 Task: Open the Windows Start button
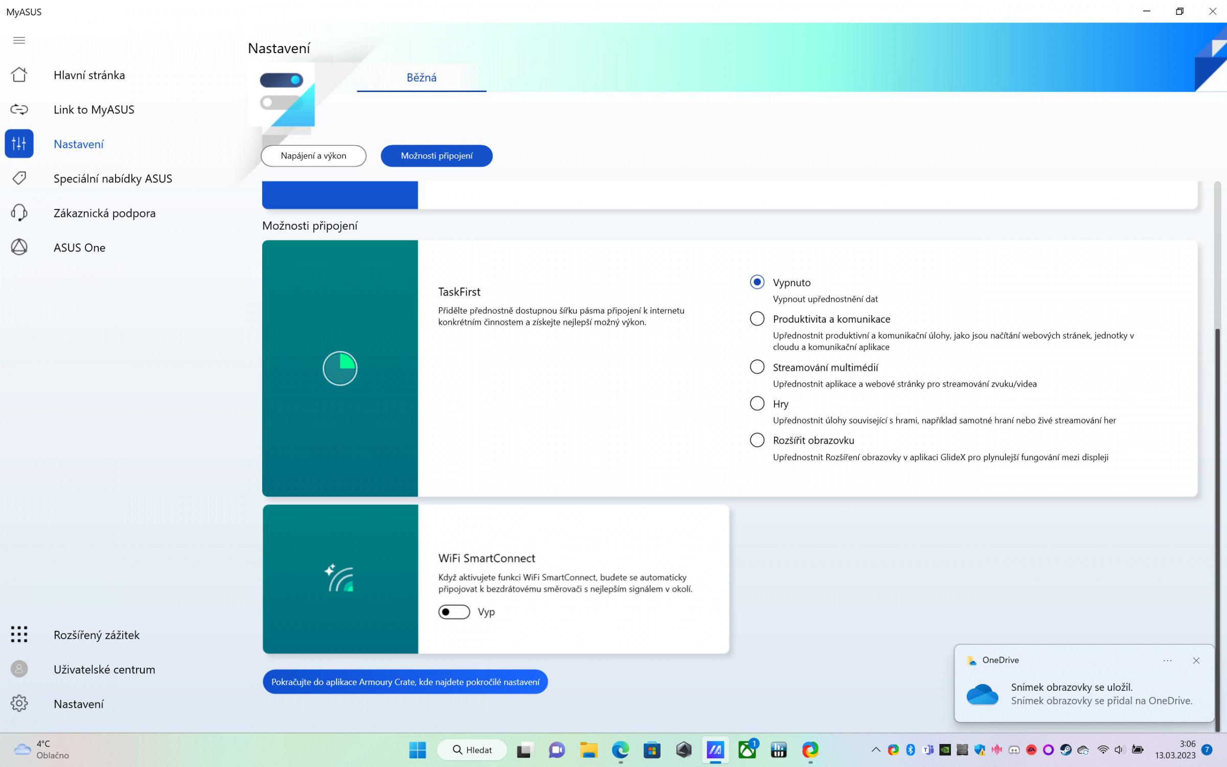click(417, 750)
